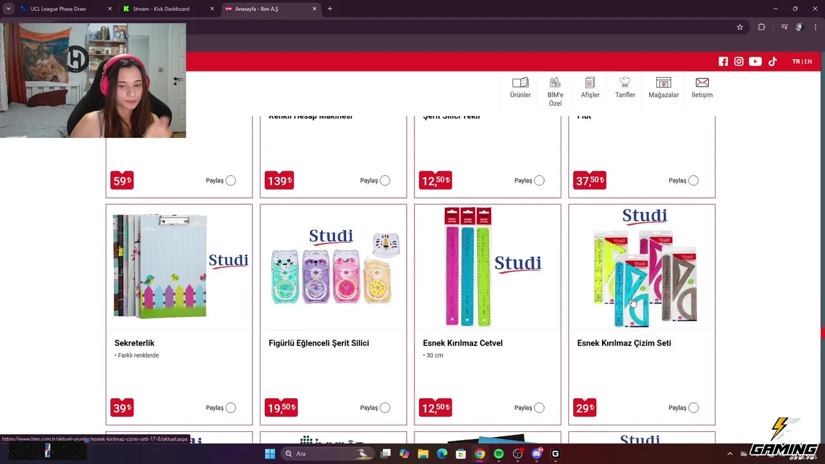Image resolution: width=825 pixels, height=464 pixels.
Task: Open the media controls icon in Chrome toolbar
Action: pyautogui.click(x=784, y=27)
